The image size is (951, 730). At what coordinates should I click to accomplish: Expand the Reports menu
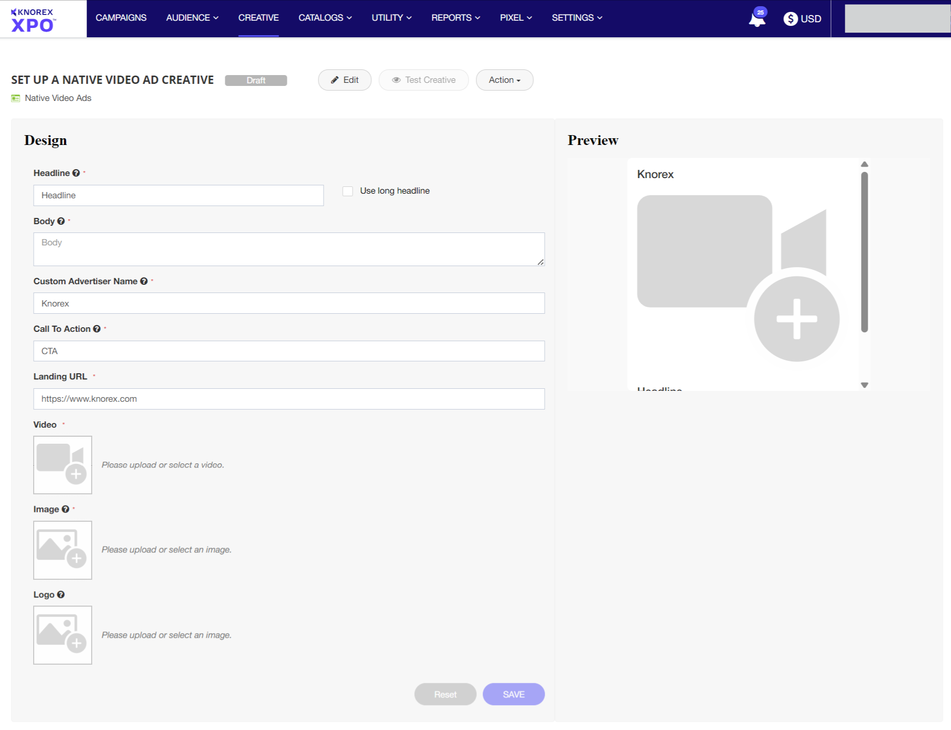coord(456,18)
